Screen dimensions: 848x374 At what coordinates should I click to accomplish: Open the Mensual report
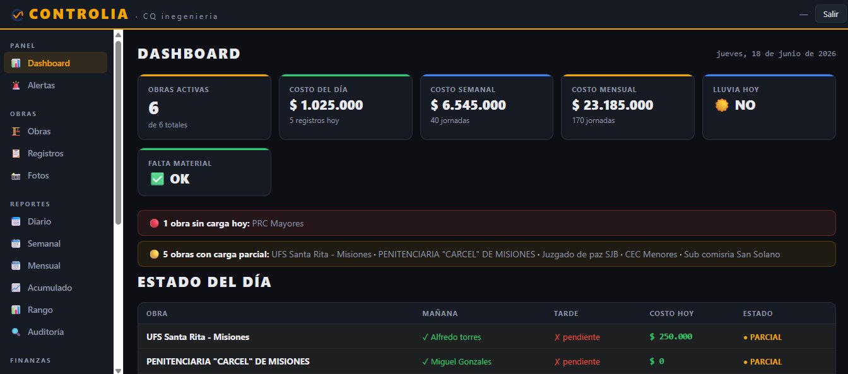pyautogui.click(x=56, y=266)
